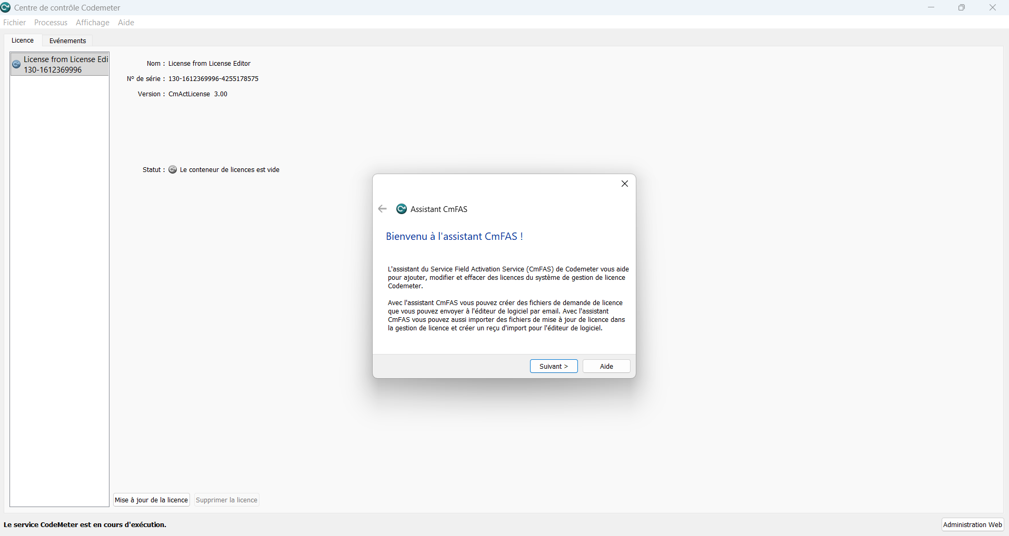Click the grey status icon beside Statut
1009x536 pixels.
173,169
